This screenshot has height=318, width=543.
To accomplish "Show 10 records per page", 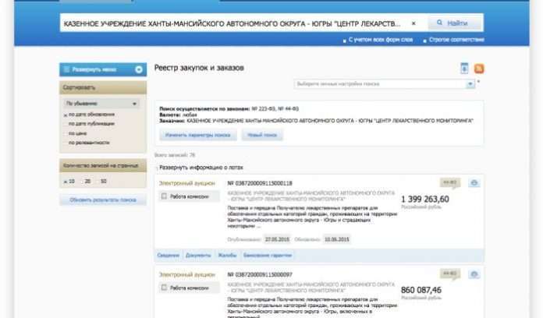I will [69, 182].
